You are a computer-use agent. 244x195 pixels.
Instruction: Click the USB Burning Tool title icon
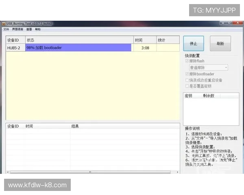(x=4, y=24)
